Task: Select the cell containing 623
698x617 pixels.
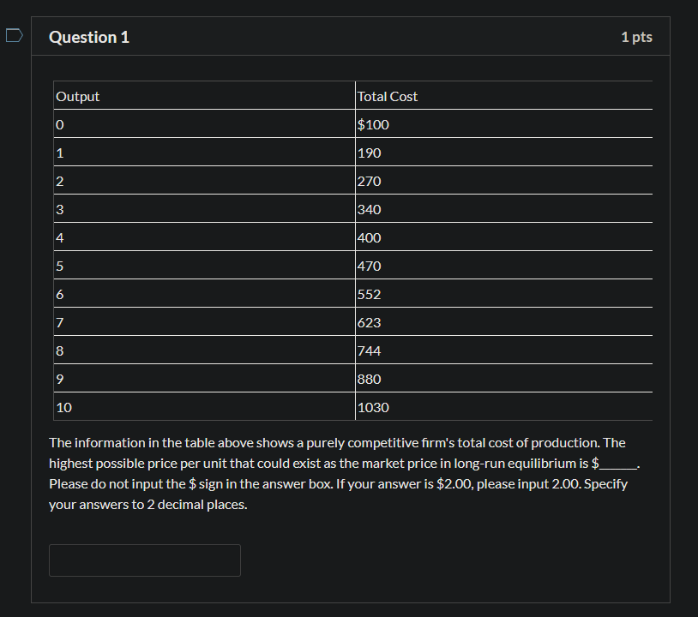Action: (x=367, y=322)
